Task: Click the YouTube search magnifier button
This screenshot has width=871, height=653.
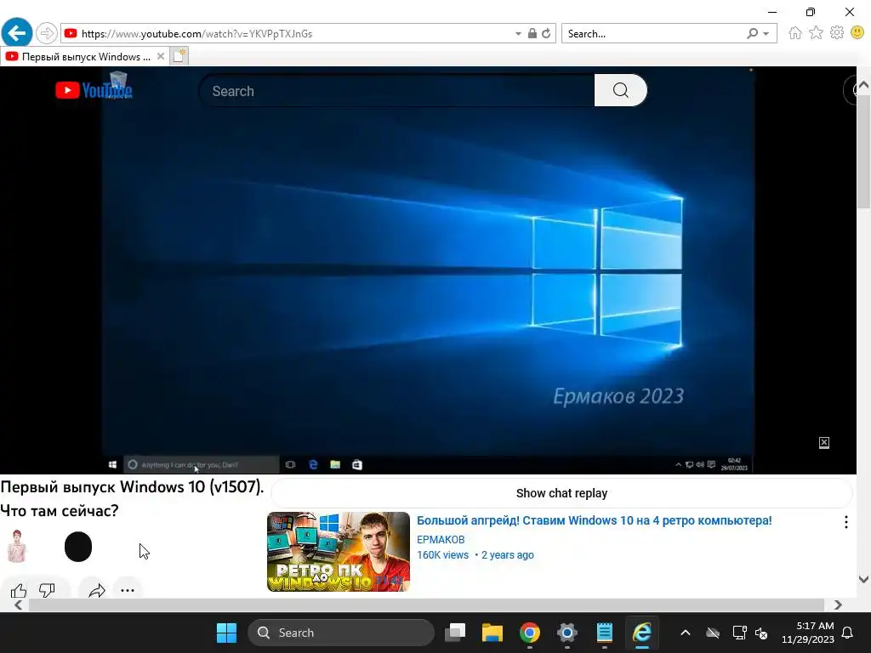Action: tap(620, 90)
